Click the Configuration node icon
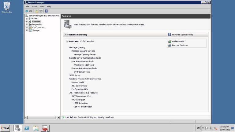Image resolution: width=235 pixels, height=132 pixels. pos(30,28)
